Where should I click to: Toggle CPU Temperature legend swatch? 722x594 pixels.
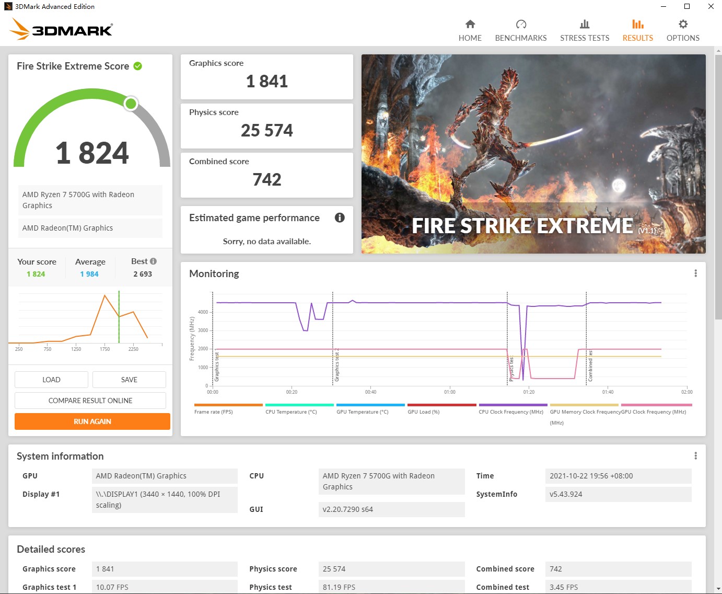click(x=299, y=405)
